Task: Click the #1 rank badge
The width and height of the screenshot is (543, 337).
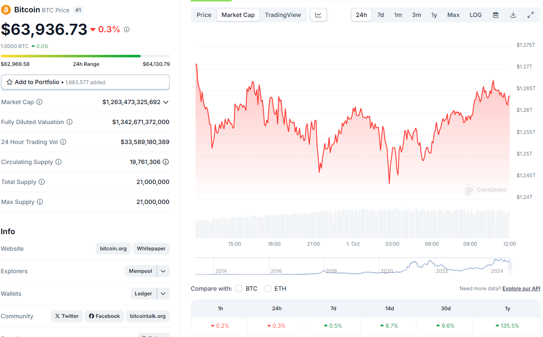Action: coord(78,10)
